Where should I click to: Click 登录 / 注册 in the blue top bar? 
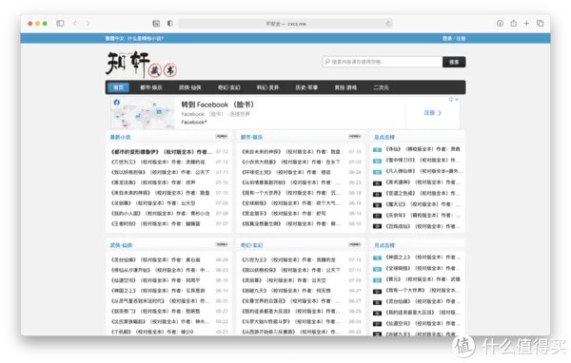pos(454,39)
